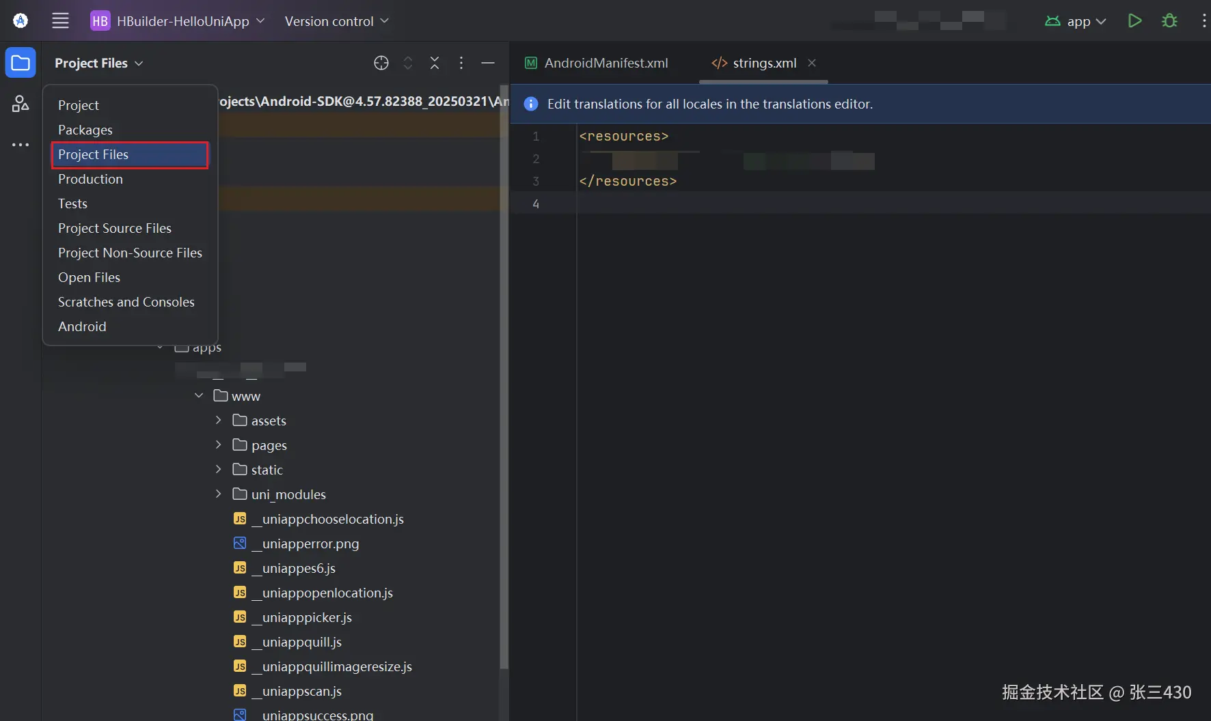Click the project panel vertical scrollbar

pyautogui.click(x=504, y=376)
